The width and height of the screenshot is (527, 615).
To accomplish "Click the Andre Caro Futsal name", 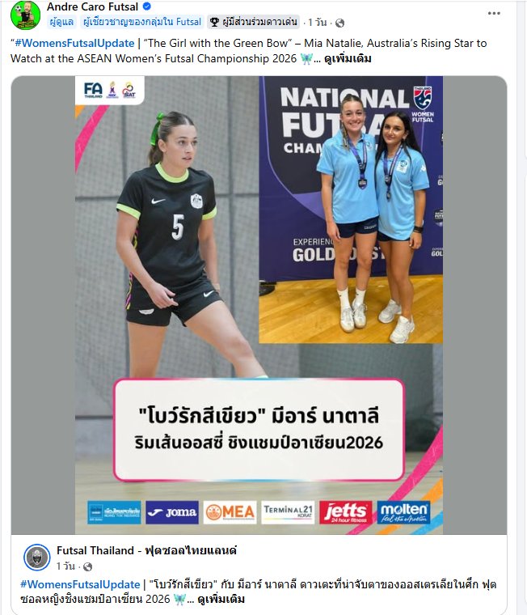I will tap(92, 6).
